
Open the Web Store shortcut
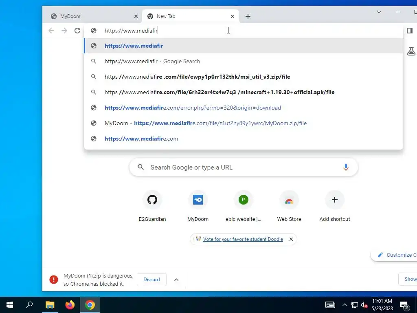point(289,207)
